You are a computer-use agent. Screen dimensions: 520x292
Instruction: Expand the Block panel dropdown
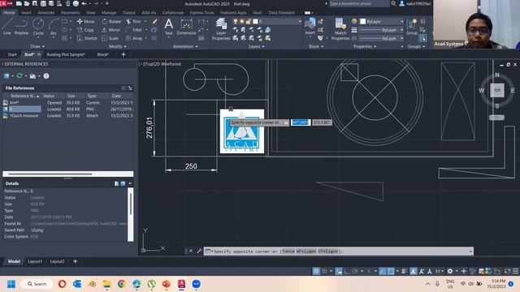pyautogui.click(x=316, y=47)
